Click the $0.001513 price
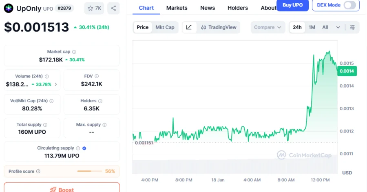Viewport: 367px width, 192px height. tap(37, 27)
